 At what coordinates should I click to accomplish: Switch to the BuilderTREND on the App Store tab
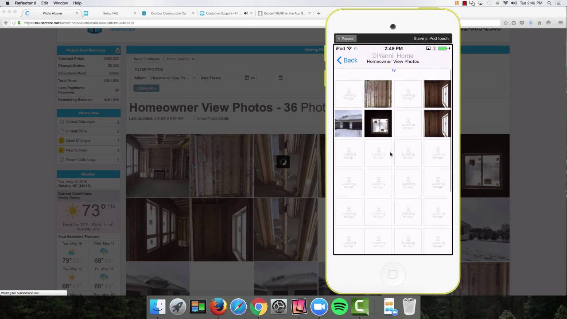[284, 13]
